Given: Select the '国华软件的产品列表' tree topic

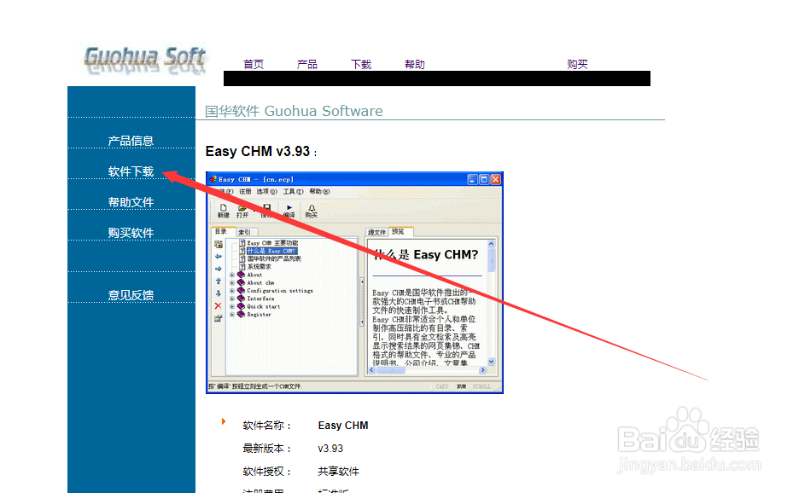Looking at the screenshot, I should (274, 259).
